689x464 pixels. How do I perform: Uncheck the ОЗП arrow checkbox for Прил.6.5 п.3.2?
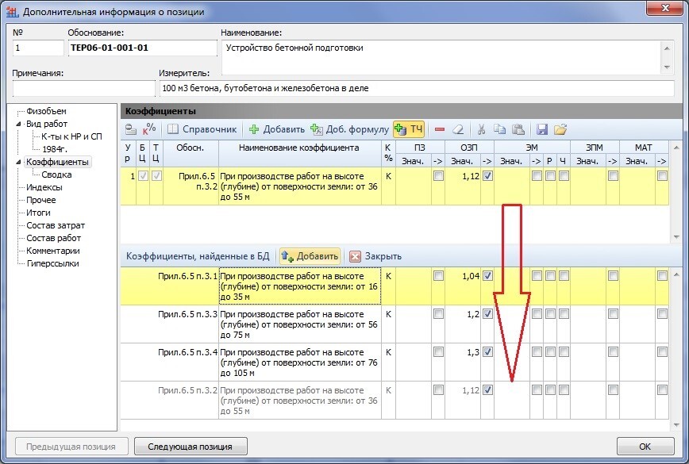pos(487,390)
